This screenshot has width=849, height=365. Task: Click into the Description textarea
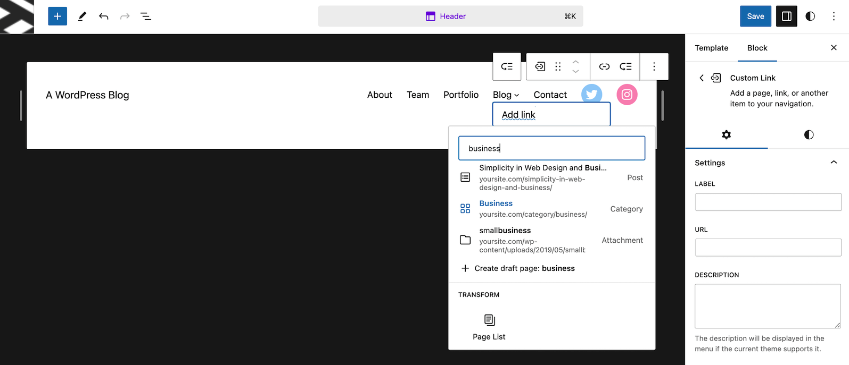point(768,306)
